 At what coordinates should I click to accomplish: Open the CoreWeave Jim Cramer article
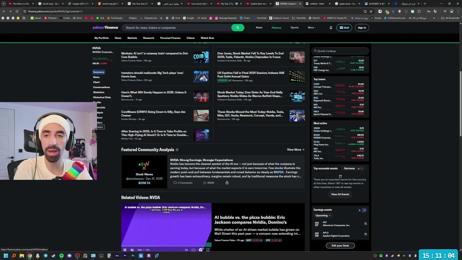(153, 113)
